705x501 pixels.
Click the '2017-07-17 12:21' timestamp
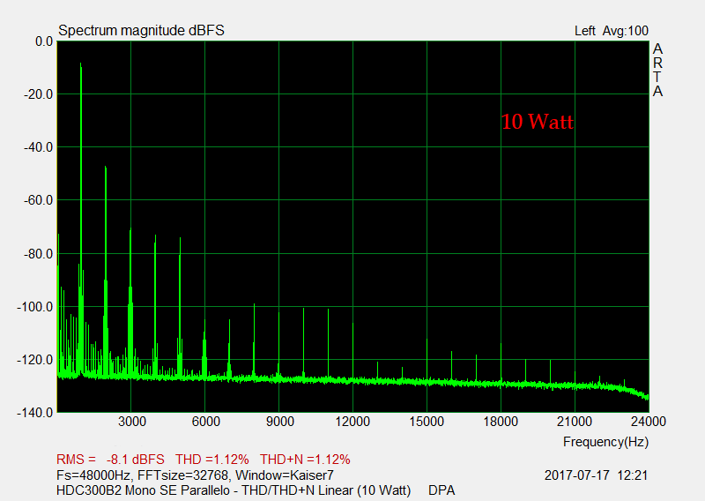pos(597,475)
